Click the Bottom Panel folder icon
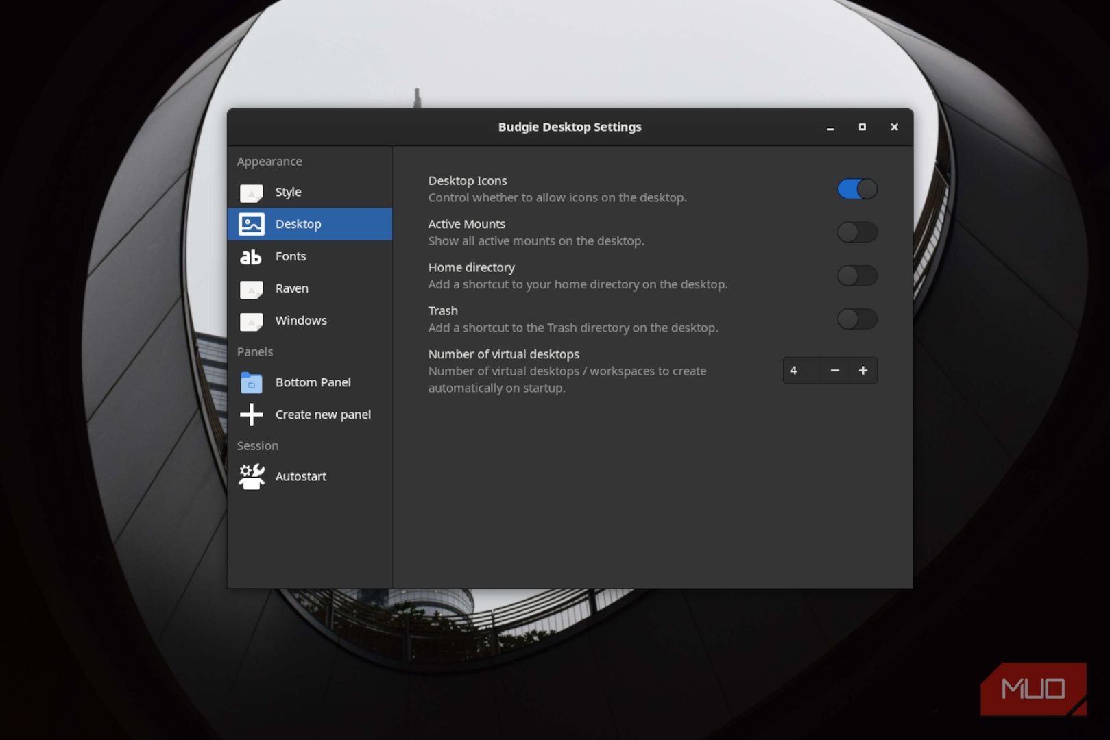The image size is (1110, 740). click(251, 382)
